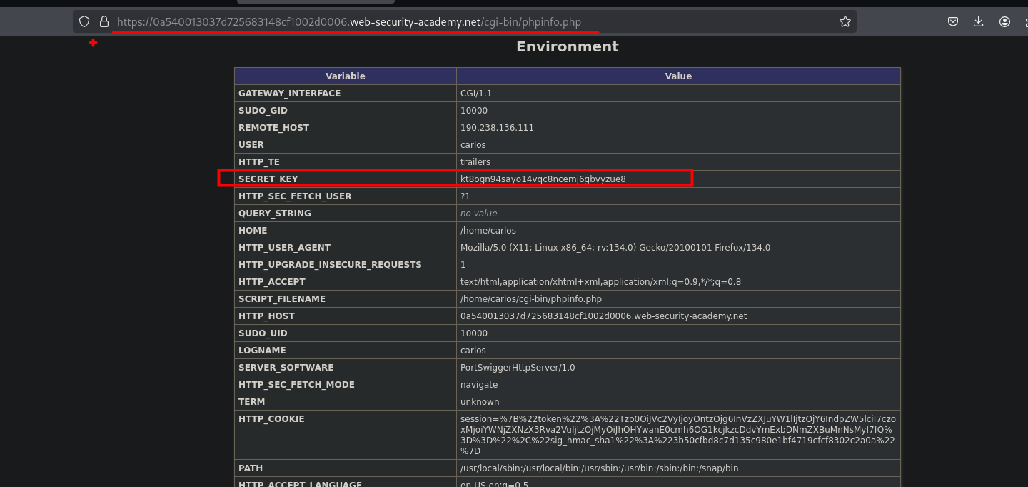Open the Firefox account icon
Viewport: 1028px width, 487px height.
pos(1004,21)
